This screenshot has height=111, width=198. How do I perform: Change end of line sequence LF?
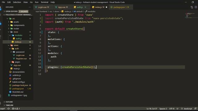click(177, 109)
